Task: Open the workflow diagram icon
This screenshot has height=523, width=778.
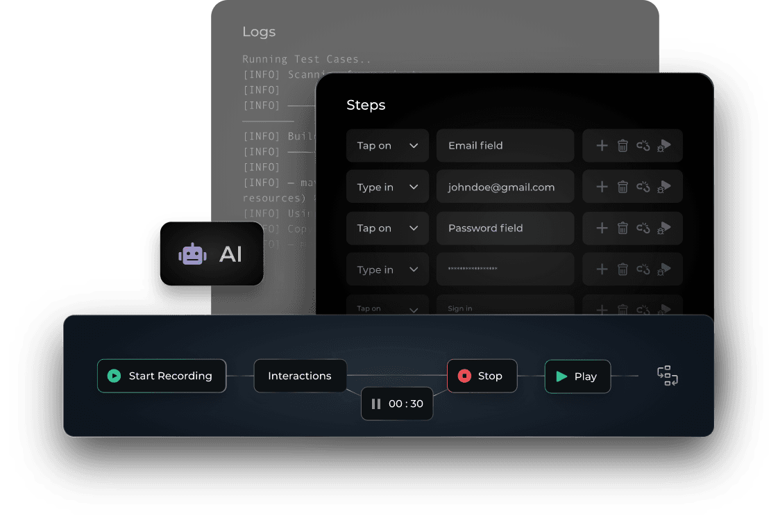Action: point(667,376)
